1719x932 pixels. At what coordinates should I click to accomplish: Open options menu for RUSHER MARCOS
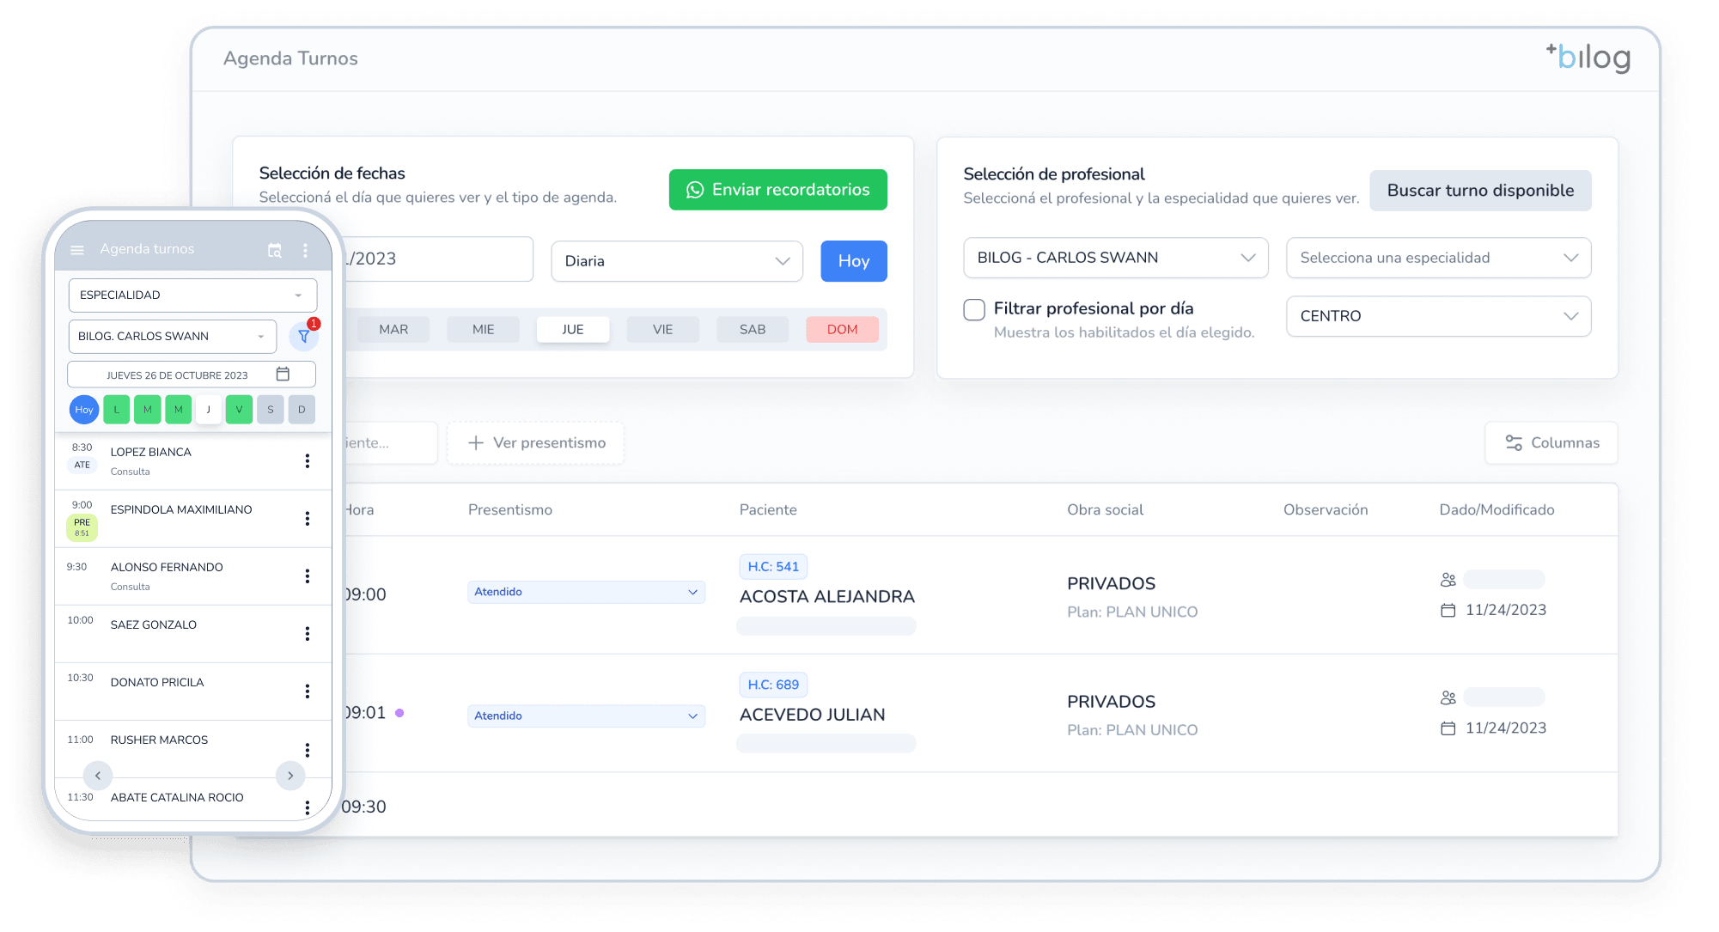(x=308, y=750)
